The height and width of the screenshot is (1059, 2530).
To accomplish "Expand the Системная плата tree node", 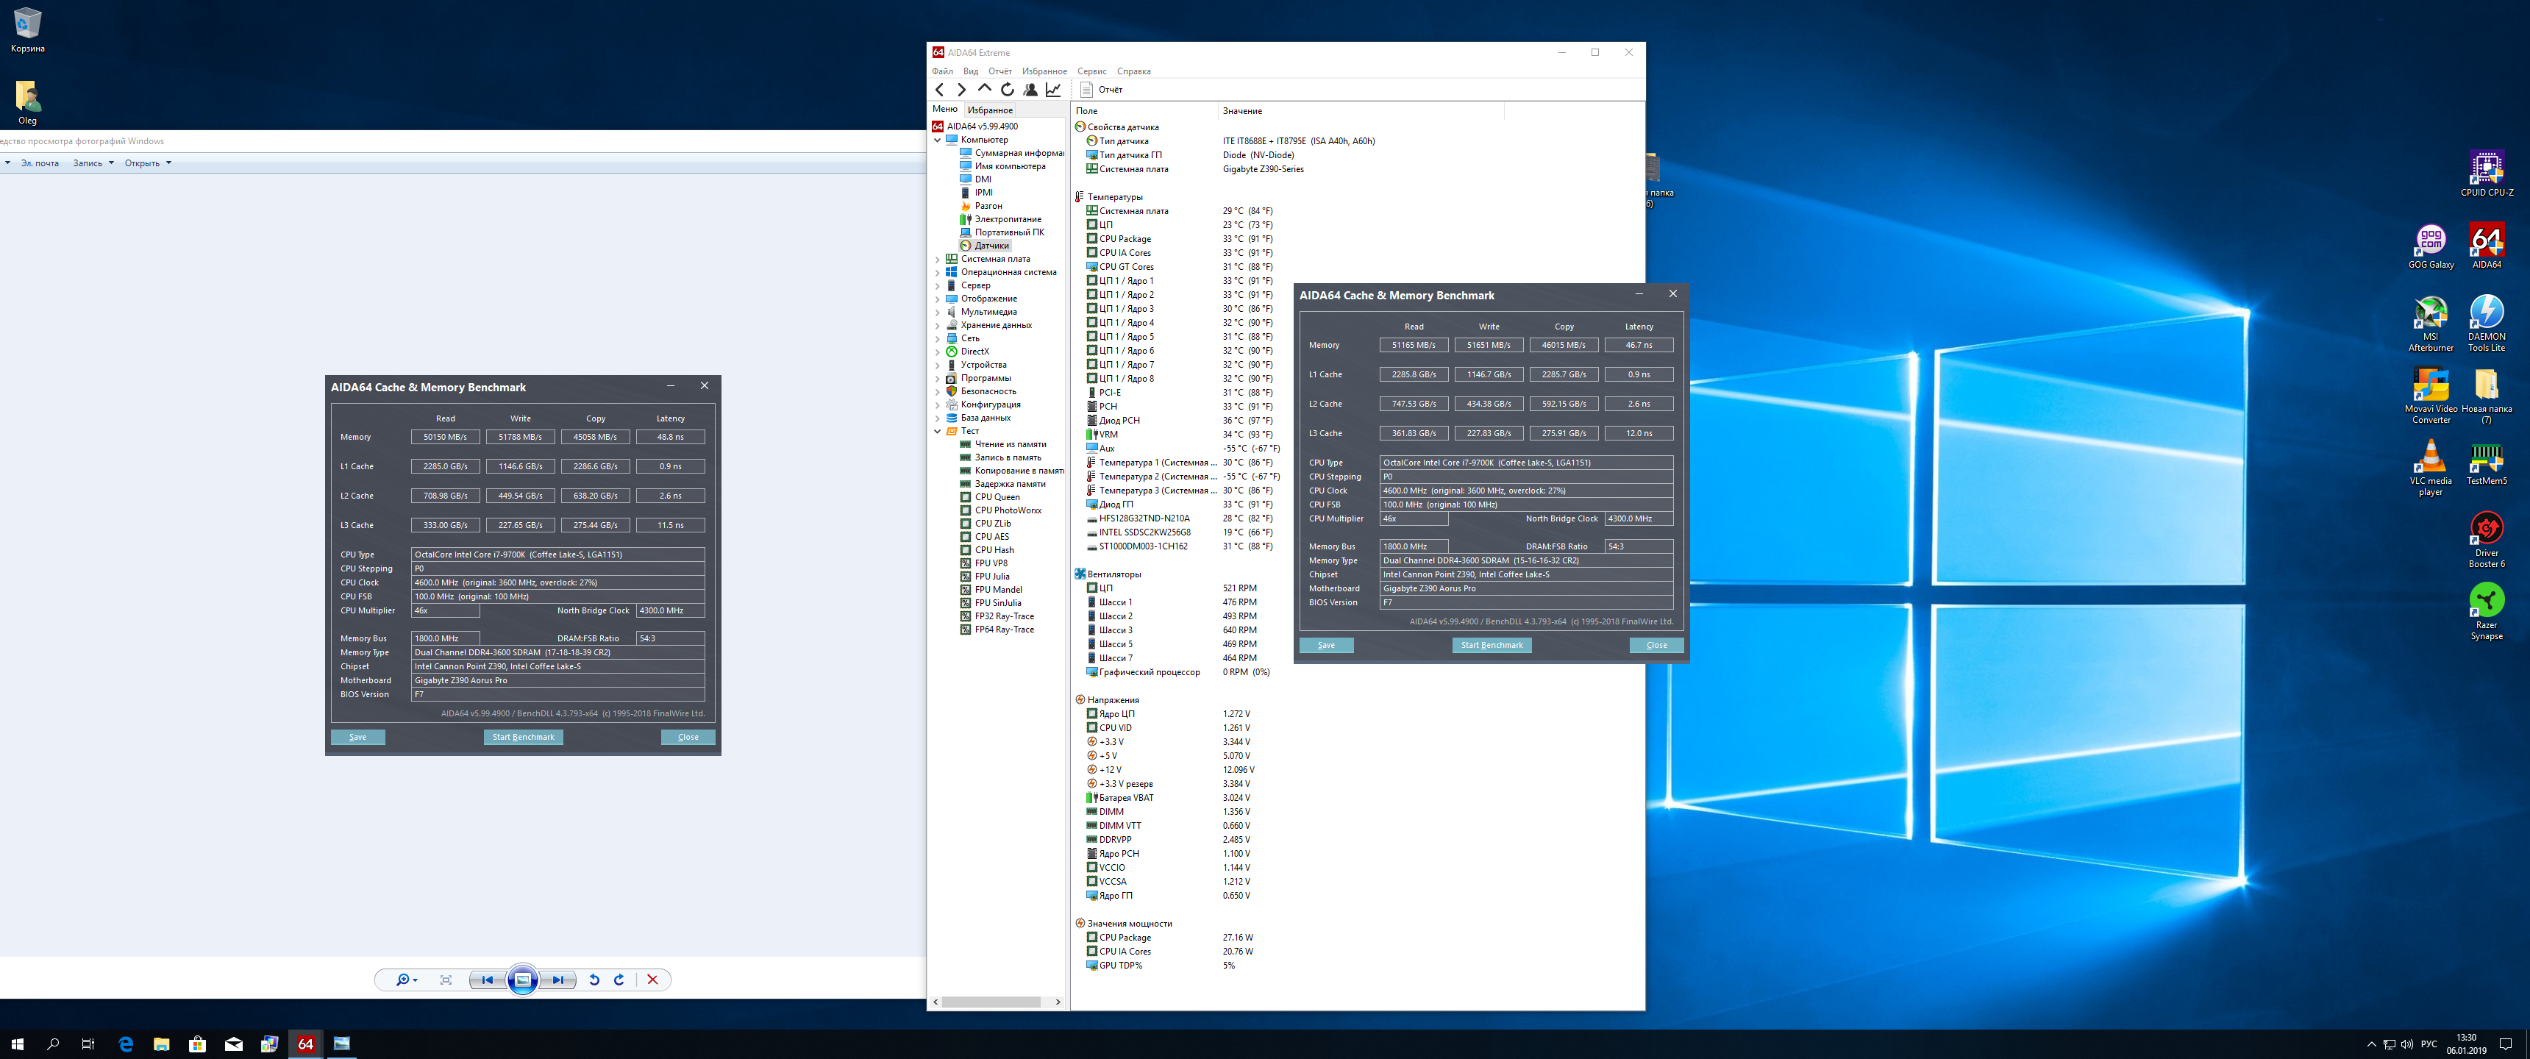I will point(937,260).
